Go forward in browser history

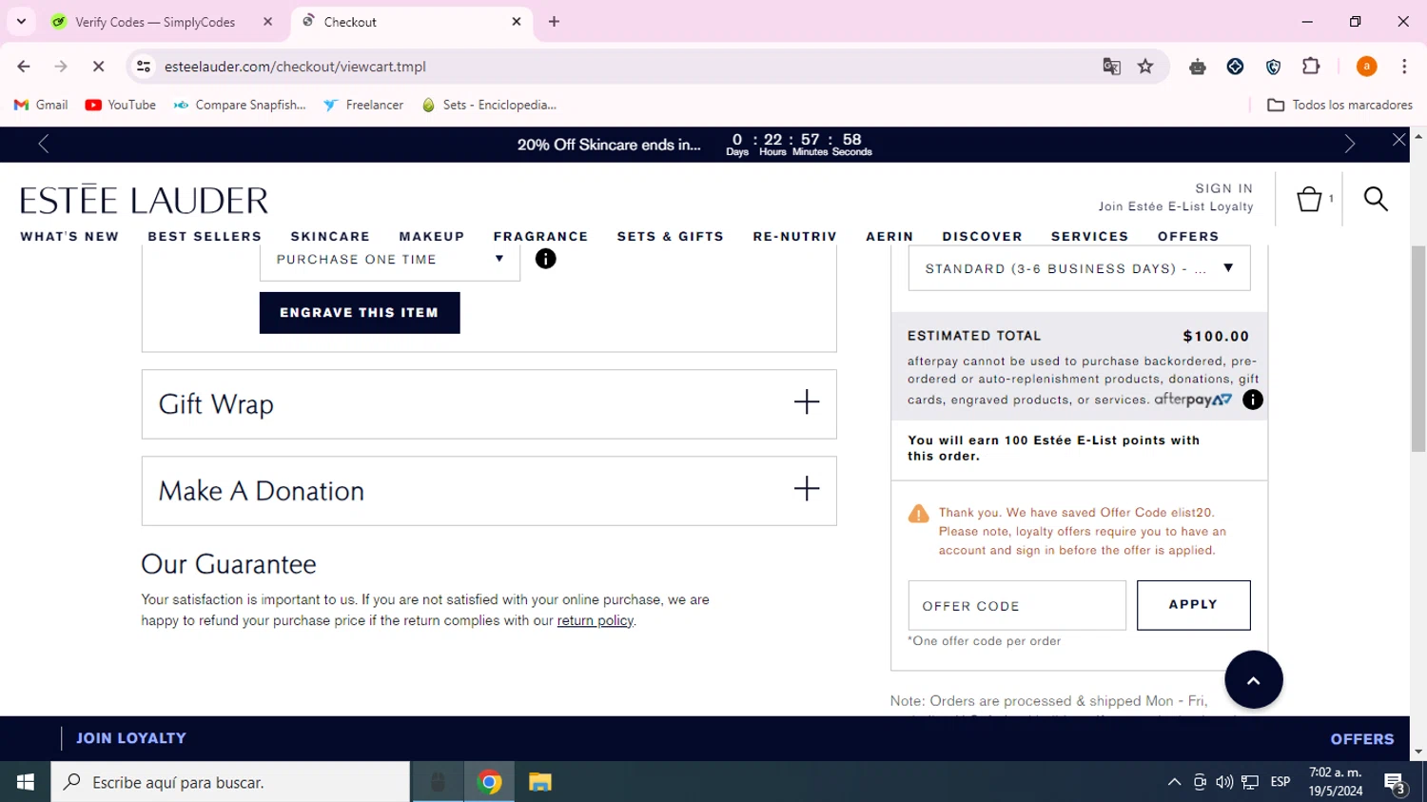[61, 67]
